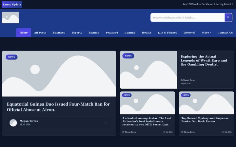
Task: Open Top Recent Mystery and Suspense Books article
Action: 205,120
